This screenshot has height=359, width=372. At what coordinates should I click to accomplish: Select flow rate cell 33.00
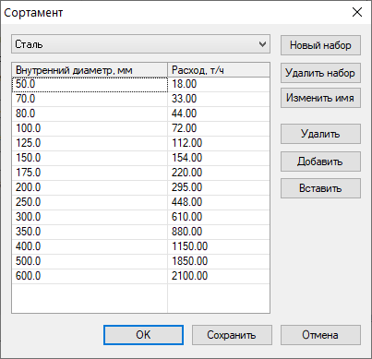pos(219,99)
